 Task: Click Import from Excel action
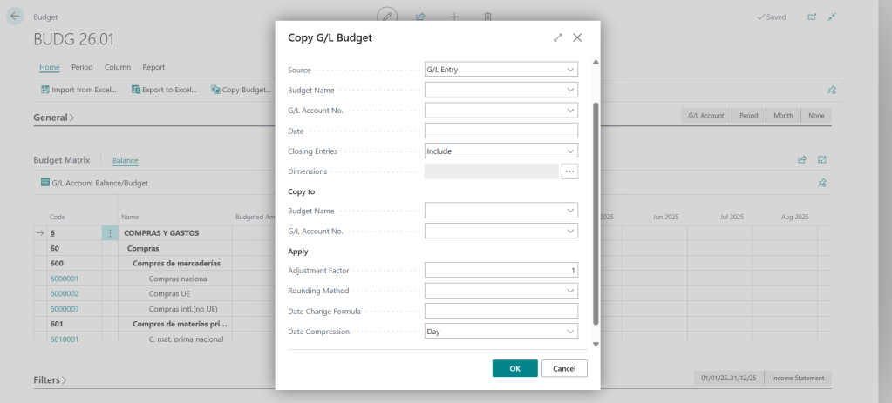point(80,89)
